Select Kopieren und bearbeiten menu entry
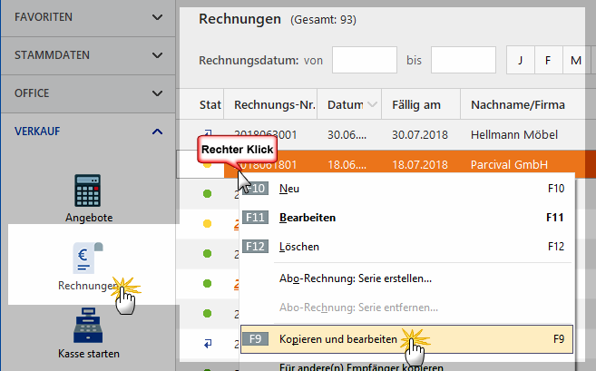Viewport: 596px width, 371px height. [406, 339]
